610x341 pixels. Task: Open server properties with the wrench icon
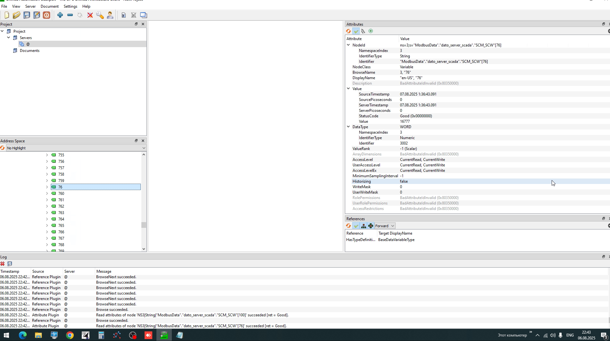100,15
